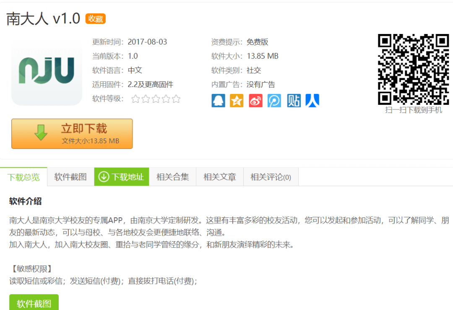Image resolution: width=453 pixels, height=310 pixels.
Task: Click the 软件介绍 heading
Action: 26,201
